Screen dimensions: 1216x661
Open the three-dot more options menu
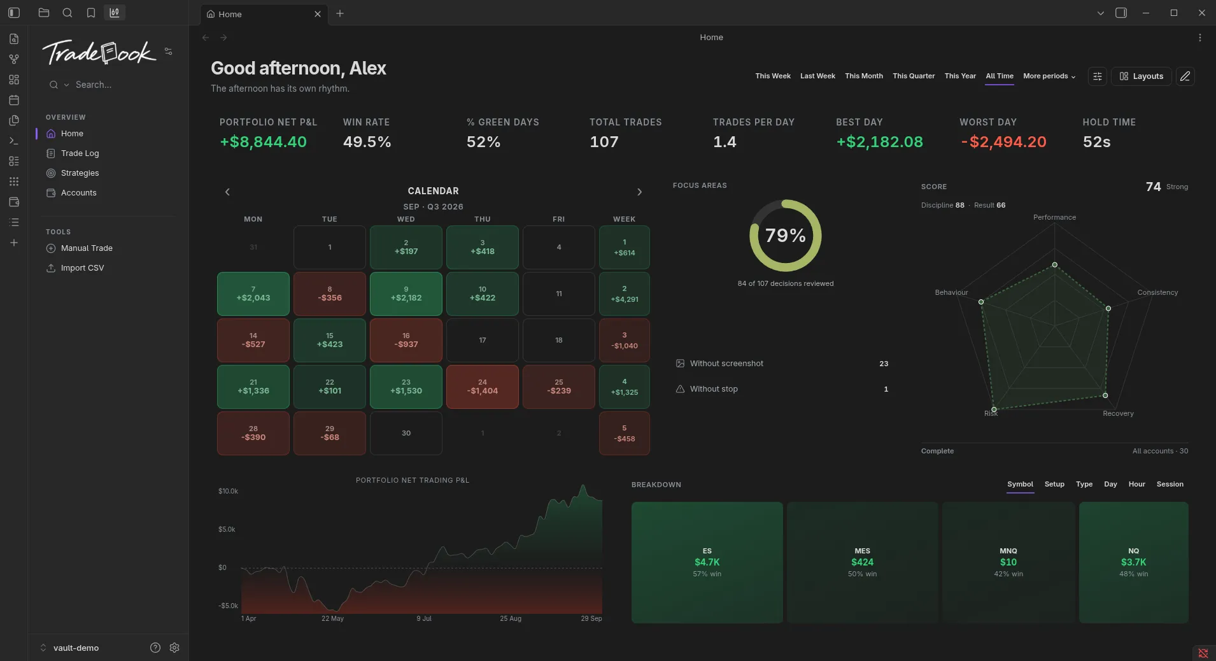click(1200, 38)
